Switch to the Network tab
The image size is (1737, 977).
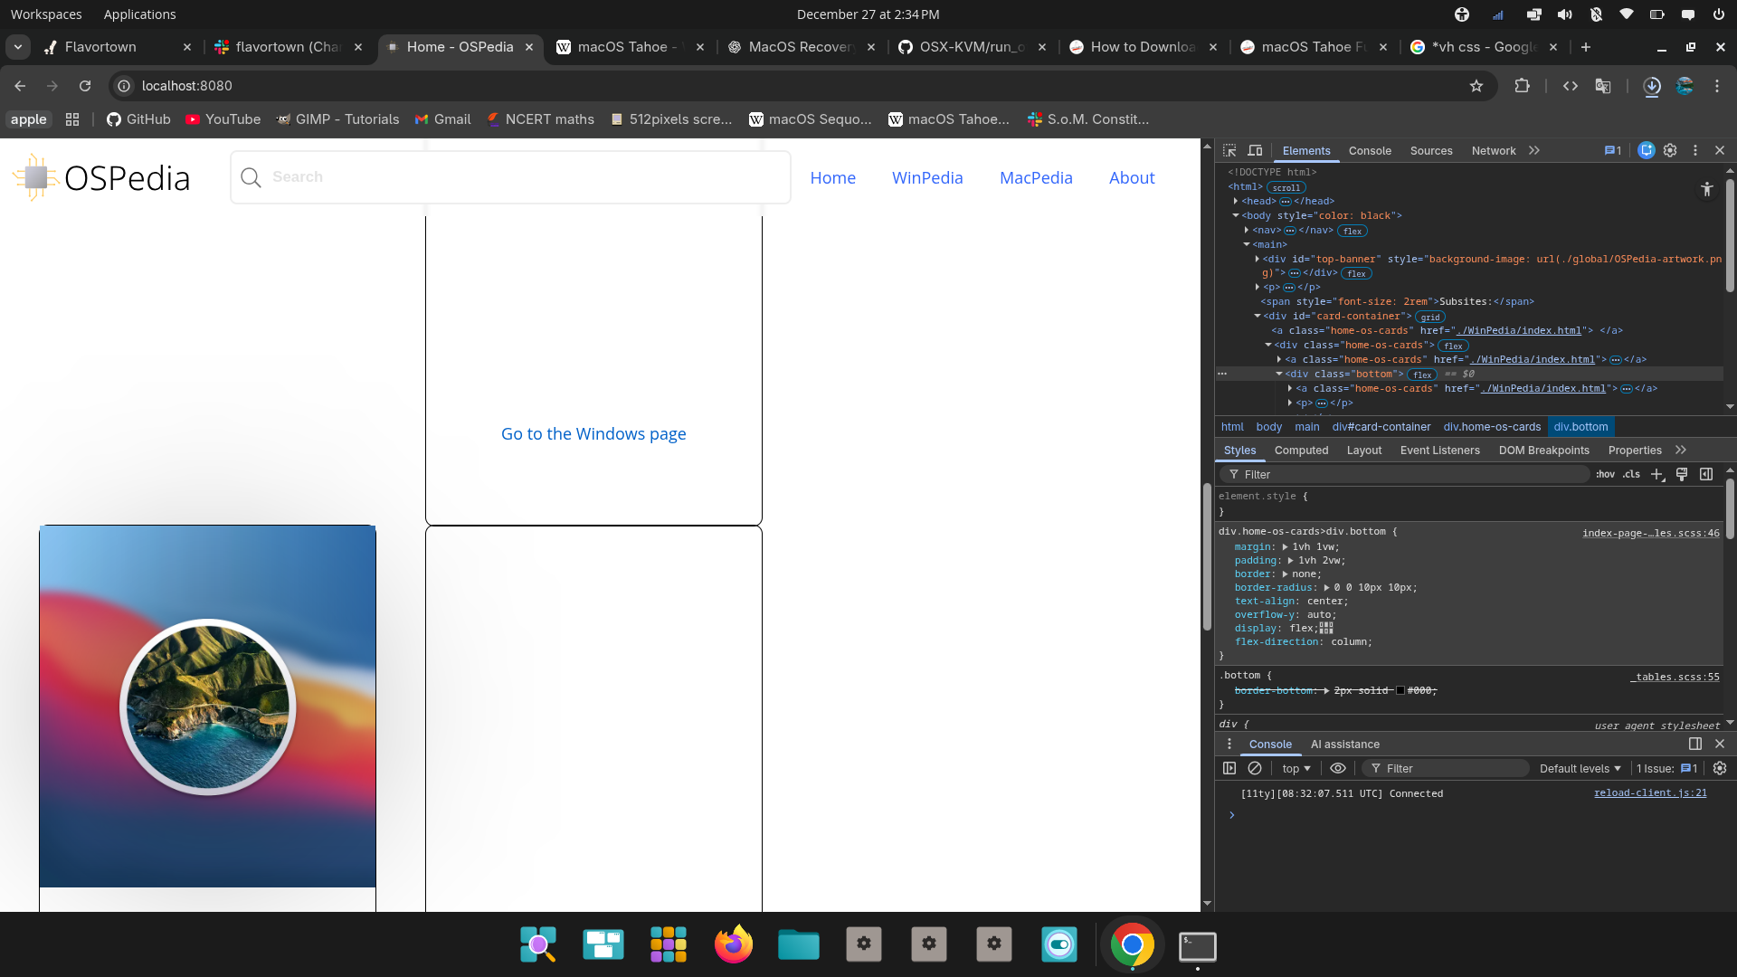pyautogui.click(x=1493, y=151)
